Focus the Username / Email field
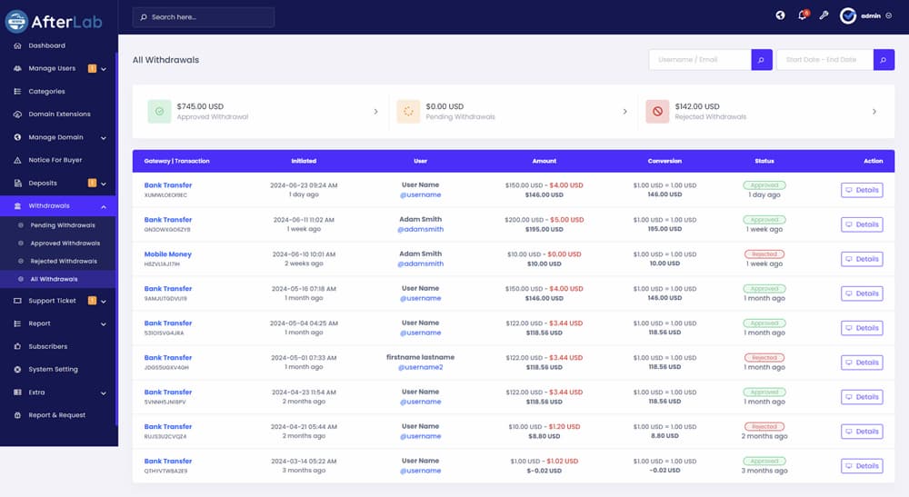 700,60
